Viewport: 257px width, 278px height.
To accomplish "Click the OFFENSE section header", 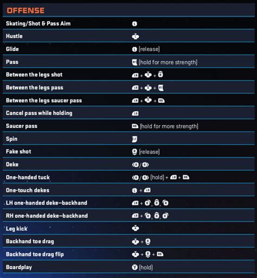I will click(x=25, y=10).
